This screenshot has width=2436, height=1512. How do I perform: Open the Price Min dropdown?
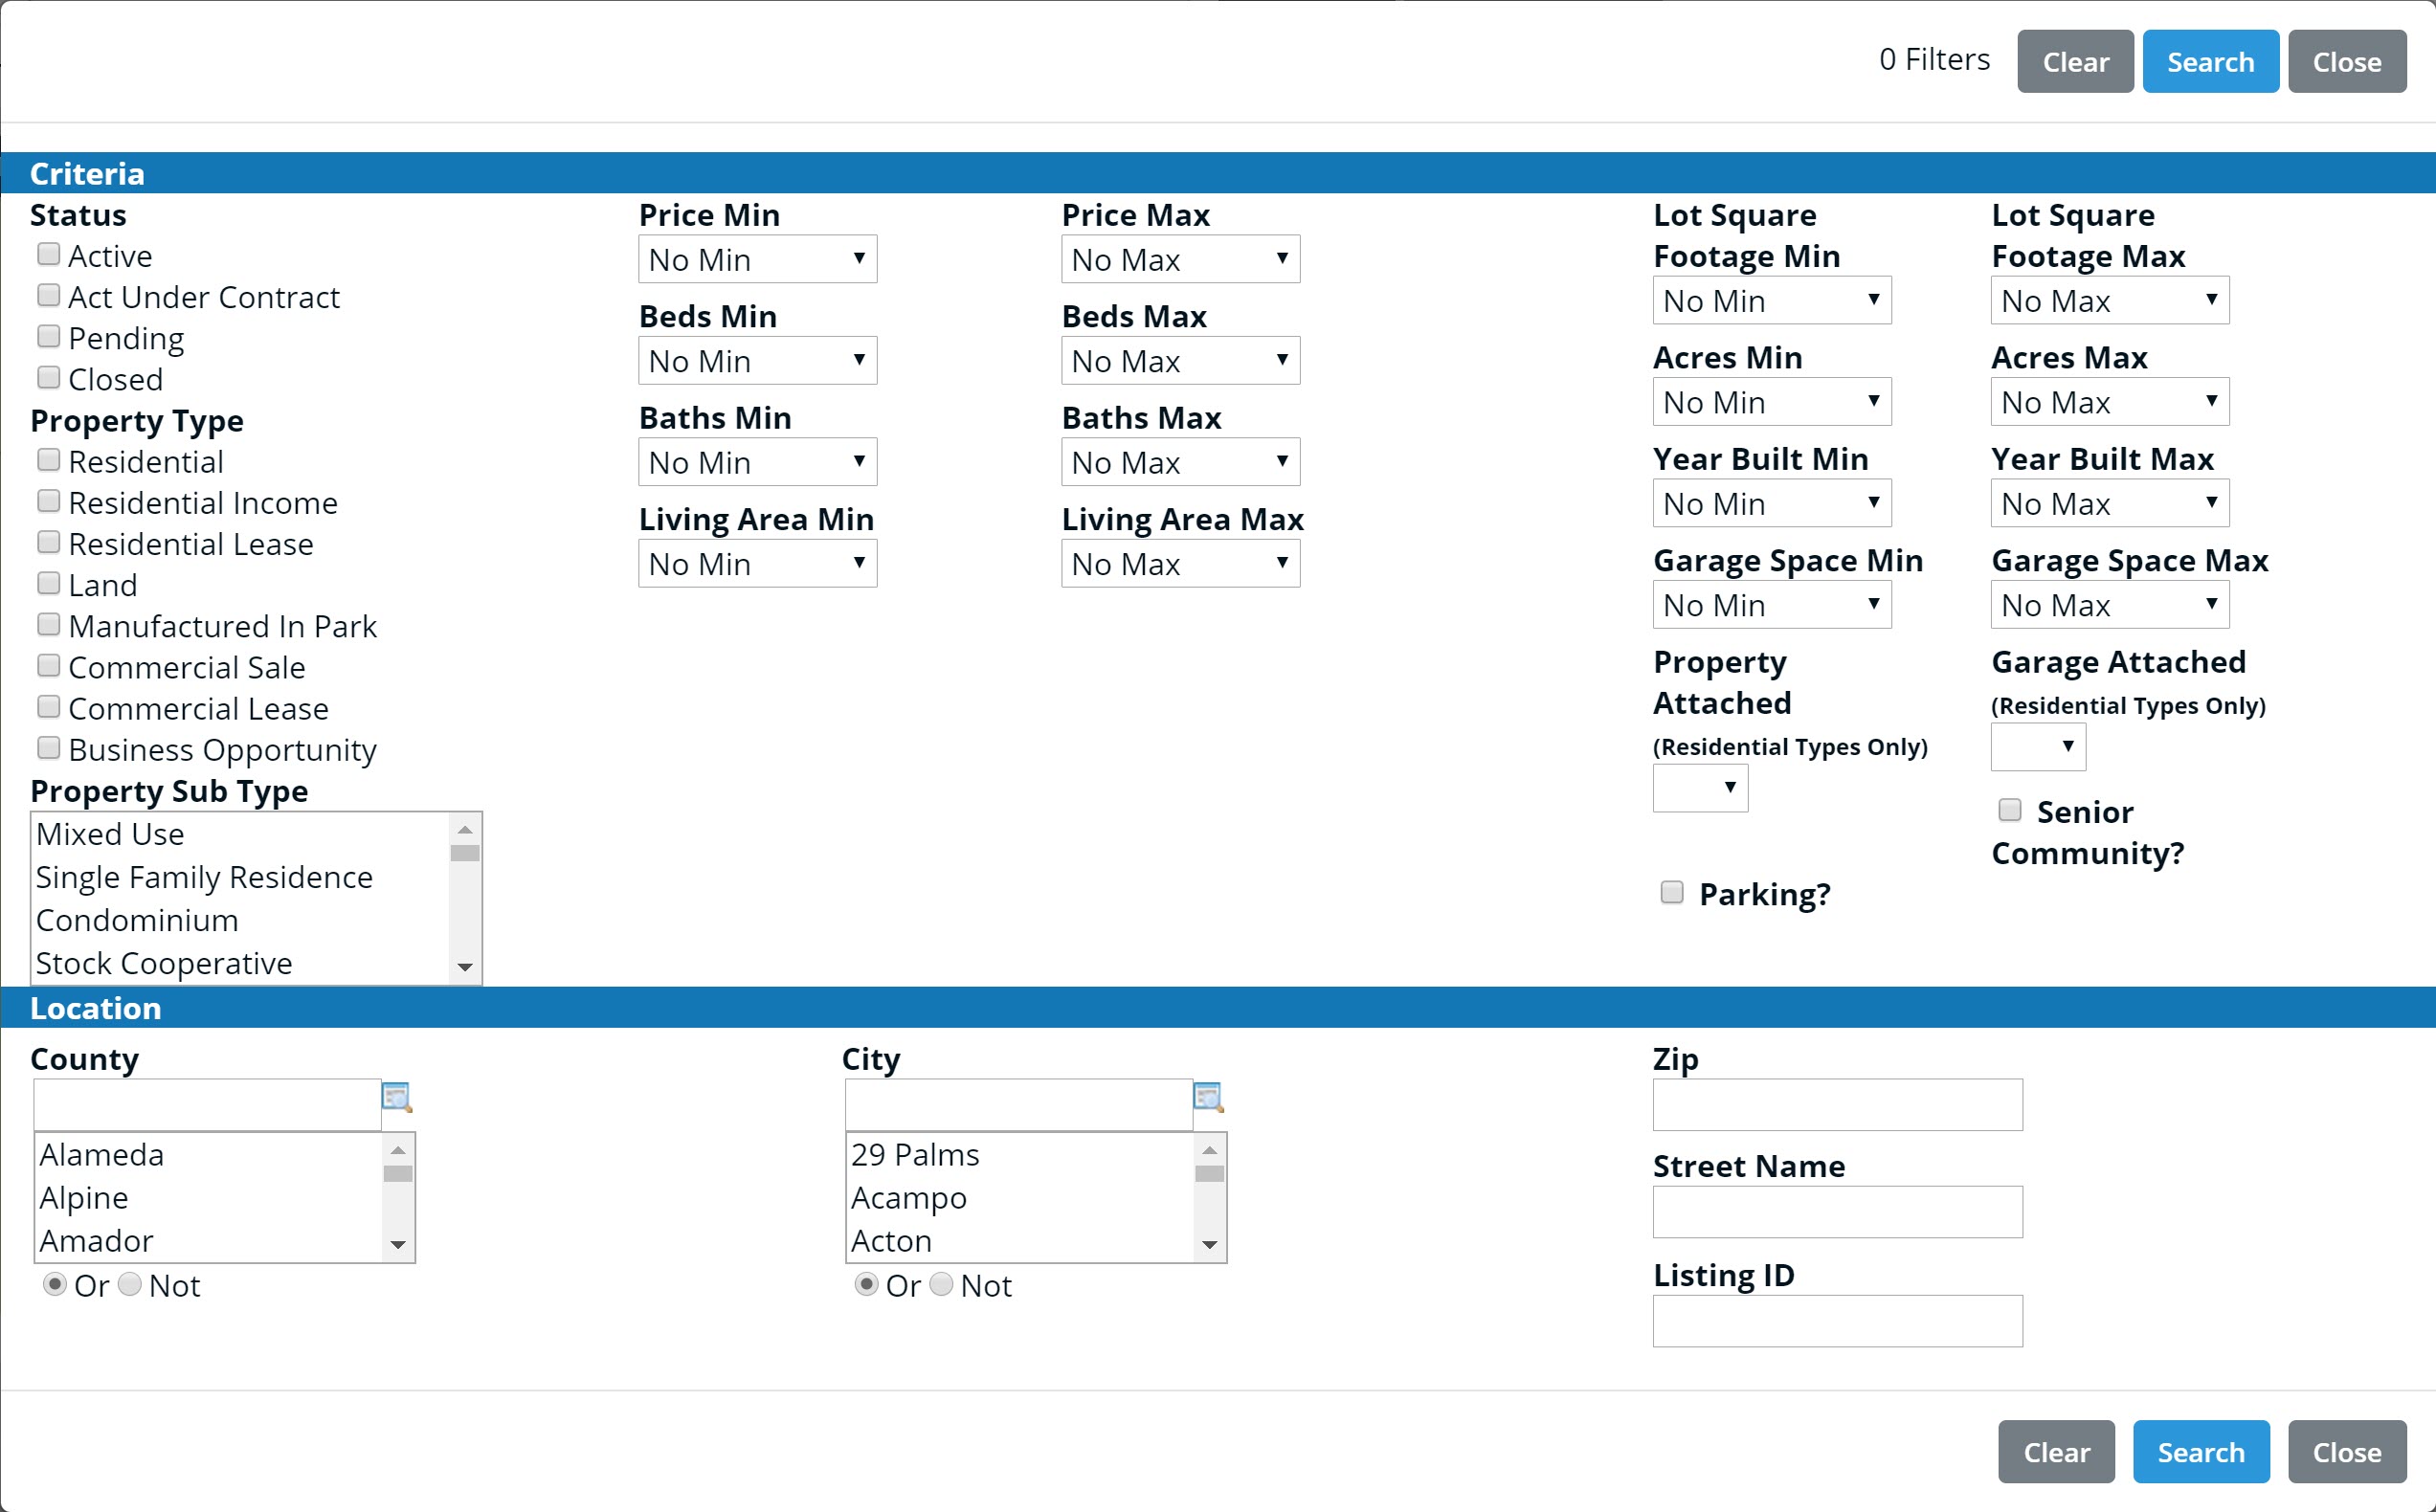[757, 260]
